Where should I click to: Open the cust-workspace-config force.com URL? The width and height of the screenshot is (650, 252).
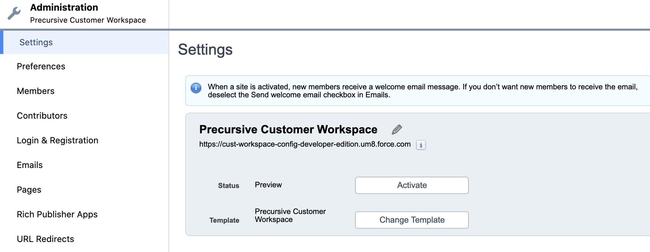(304, 144)
